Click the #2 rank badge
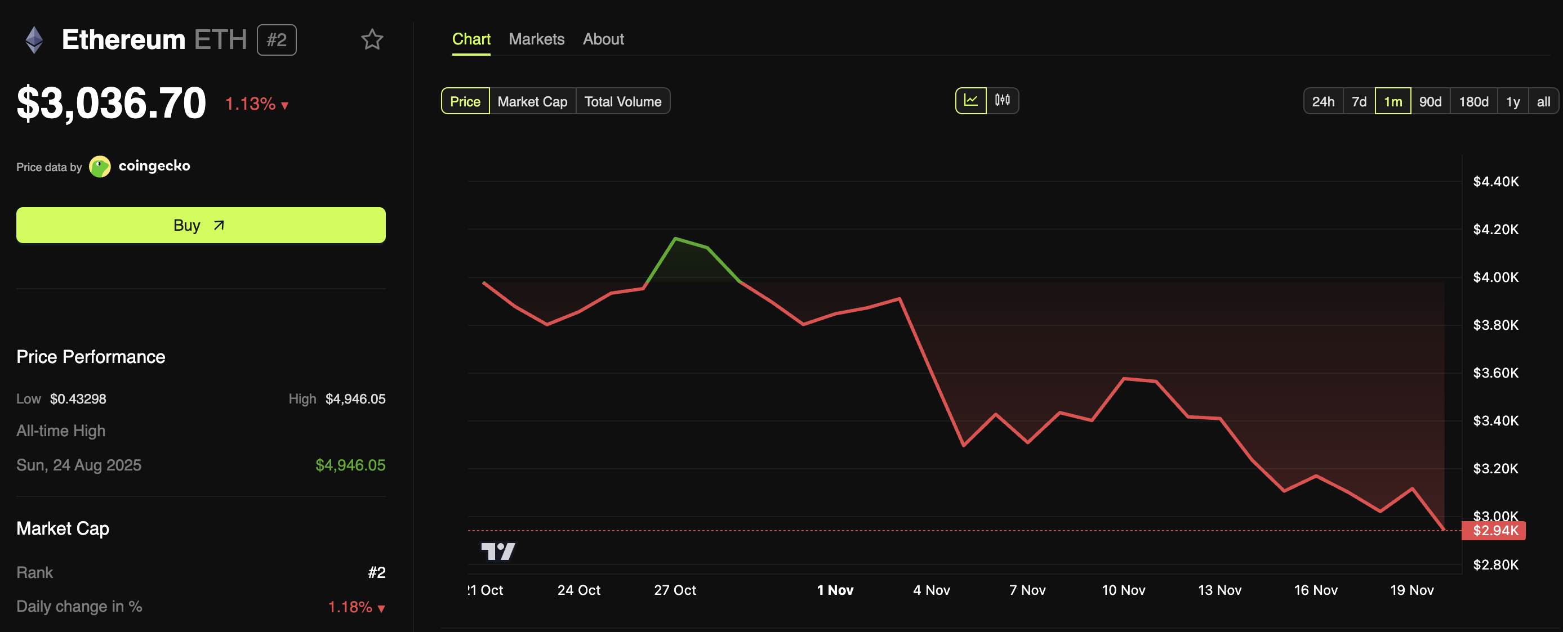 (276, 40)
